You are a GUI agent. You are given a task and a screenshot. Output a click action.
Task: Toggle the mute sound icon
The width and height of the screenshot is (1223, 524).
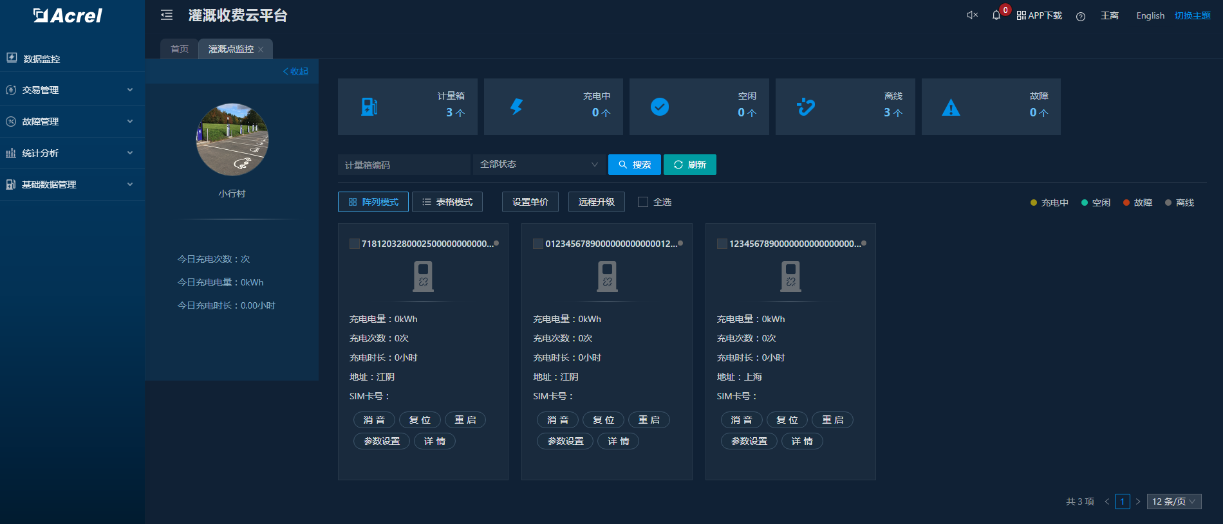click(972, 15)
